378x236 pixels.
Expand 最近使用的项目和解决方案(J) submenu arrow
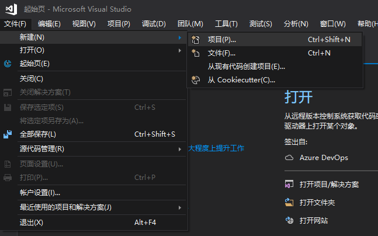point(180,207)
